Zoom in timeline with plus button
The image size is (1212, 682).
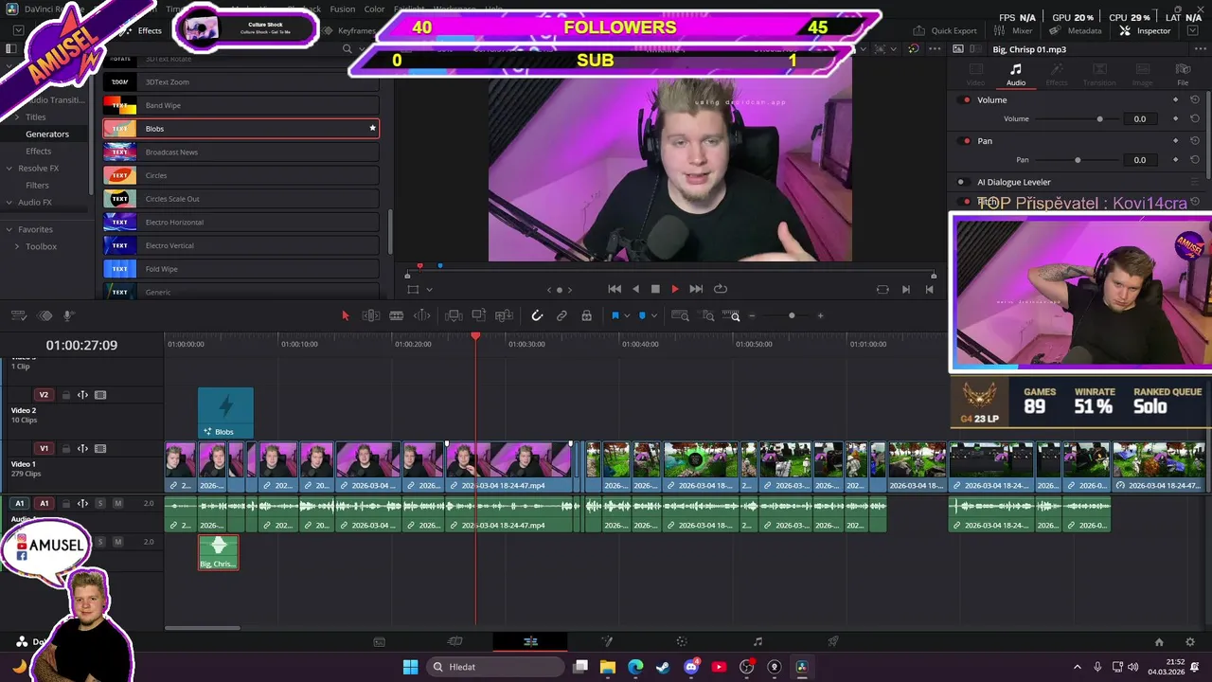[x=820, y=315]
